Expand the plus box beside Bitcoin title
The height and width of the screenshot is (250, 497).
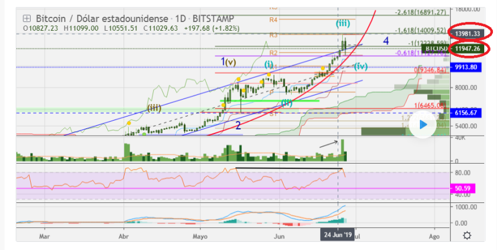tap(27, 19)
